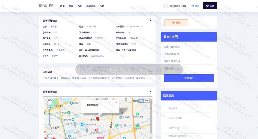This screenshot has width=258, height=139.
Task: Open the 新闻资讯 news menu
Action: point(91,6)
